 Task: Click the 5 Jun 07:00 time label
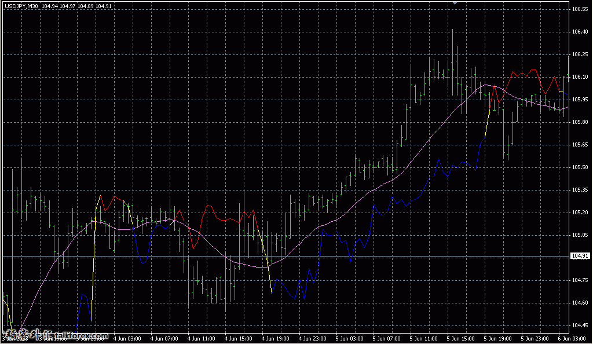pyautogui.click(x=386, y=339)
